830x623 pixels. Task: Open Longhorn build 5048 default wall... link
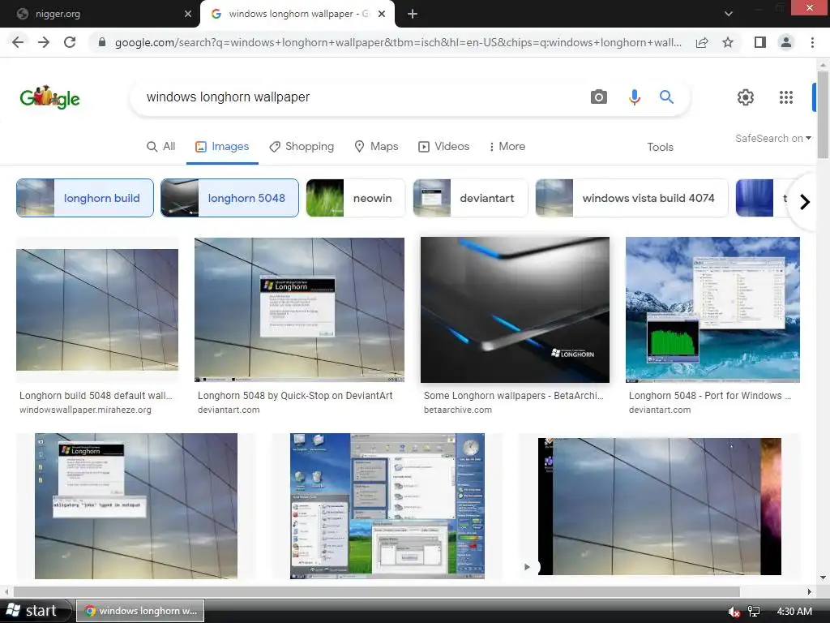tap(96, 396)
